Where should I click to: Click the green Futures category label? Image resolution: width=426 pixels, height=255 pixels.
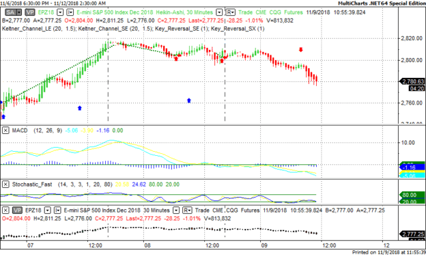293,13
